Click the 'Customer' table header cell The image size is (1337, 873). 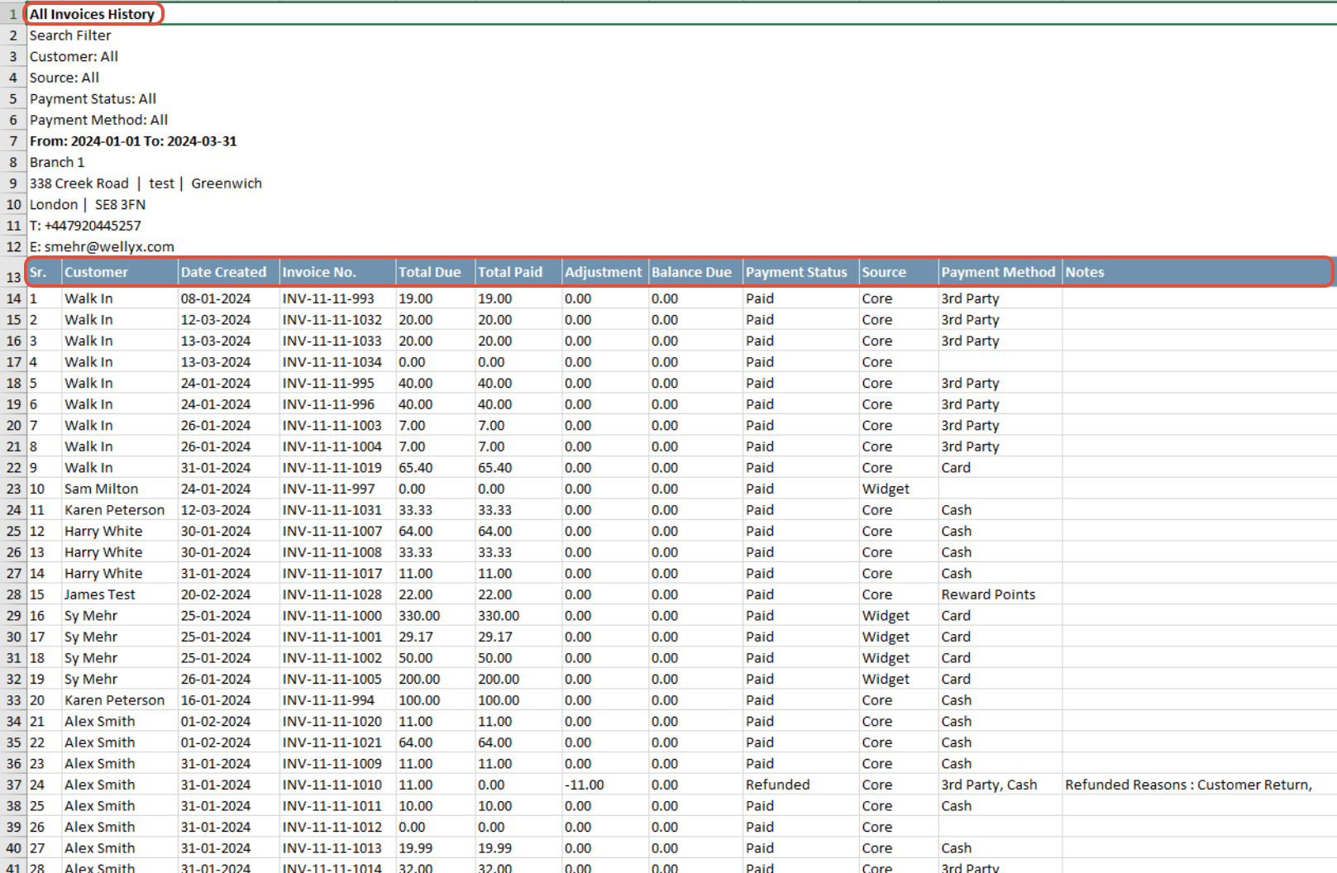tap(120, 272)
